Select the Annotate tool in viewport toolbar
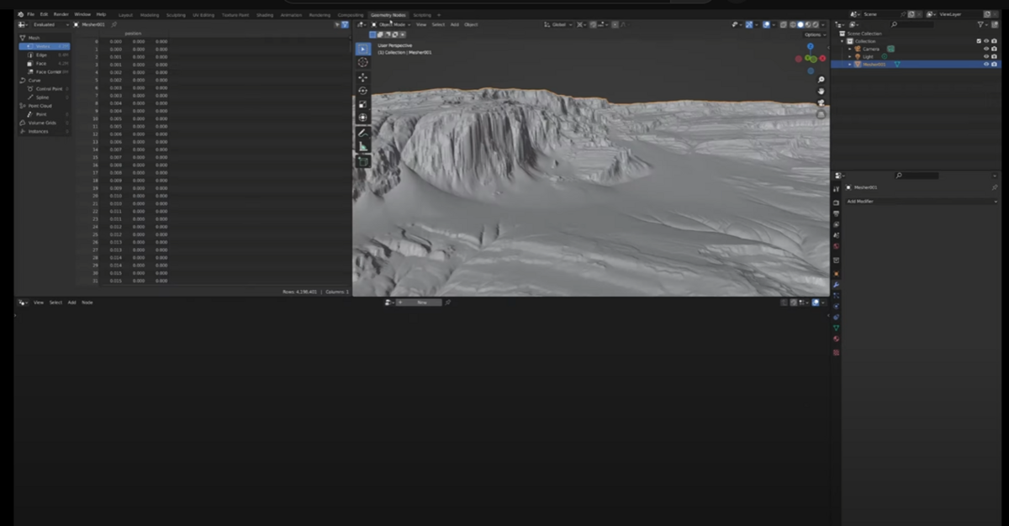1009x526 pixels. (363, 133)
